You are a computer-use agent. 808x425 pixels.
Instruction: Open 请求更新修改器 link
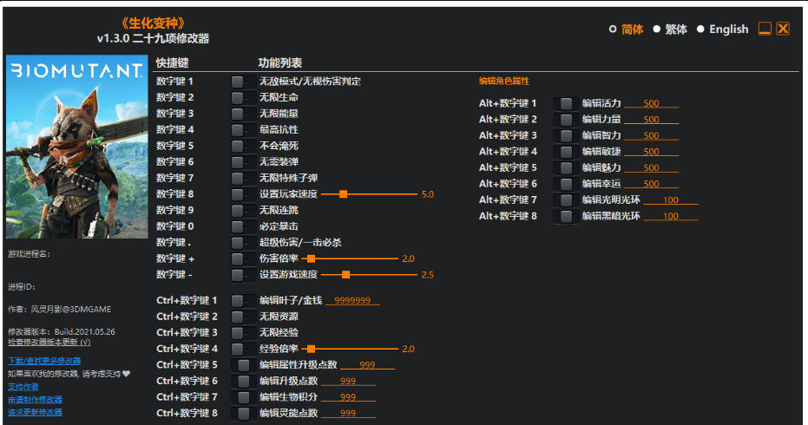[35, 413]
